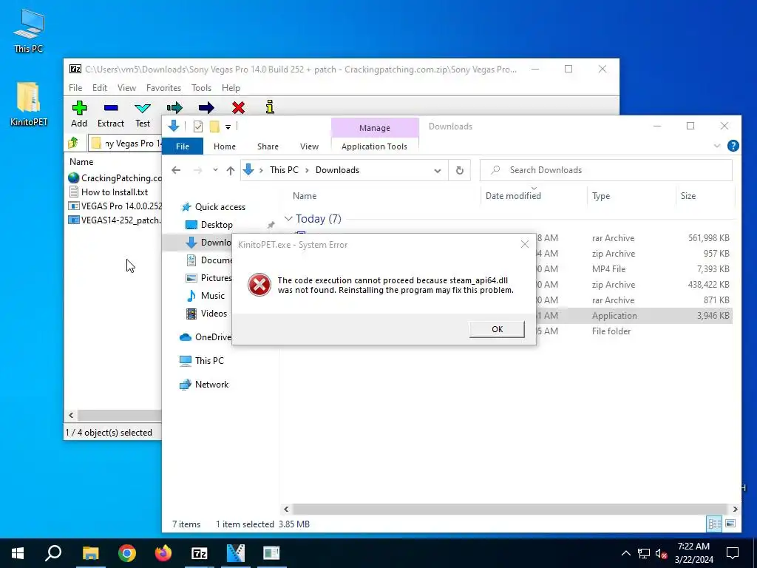The width and height of the screenshot is (757, 568).
Task: Click Explorer horizontal scrollbar right arrow
Action: click(x=735, y=509)
